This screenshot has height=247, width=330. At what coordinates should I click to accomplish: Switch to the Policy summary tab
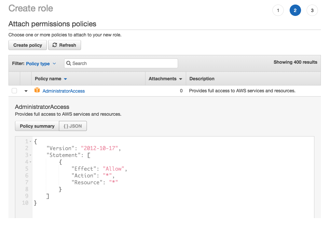tap(37, 126)
